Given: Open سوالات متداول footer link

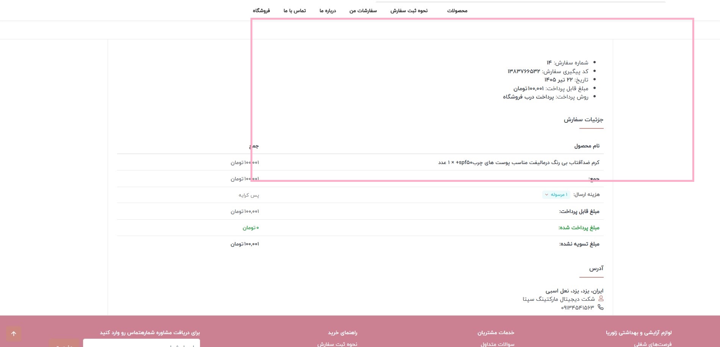Looking at the screenshot, I should 498,344.
